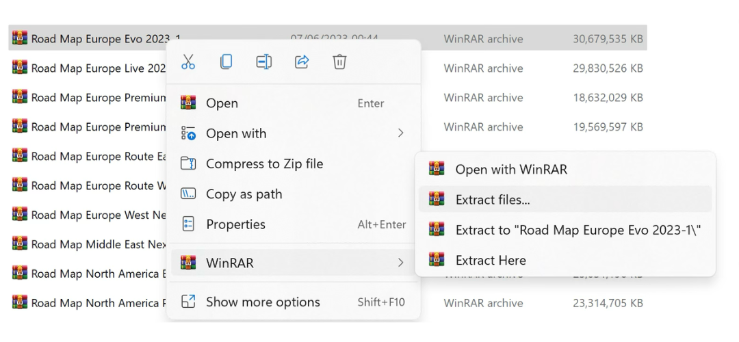Click the Delete trash can icon
Viewport: 739px width, 342px height.
coord(339,62)
